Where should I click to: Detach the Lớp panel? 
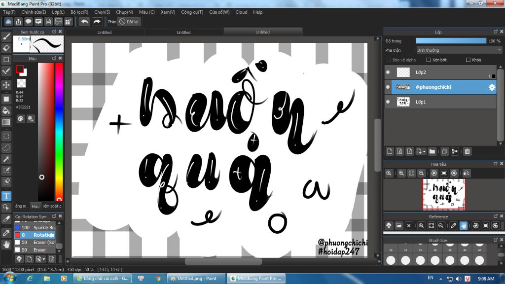pos(495,32)
